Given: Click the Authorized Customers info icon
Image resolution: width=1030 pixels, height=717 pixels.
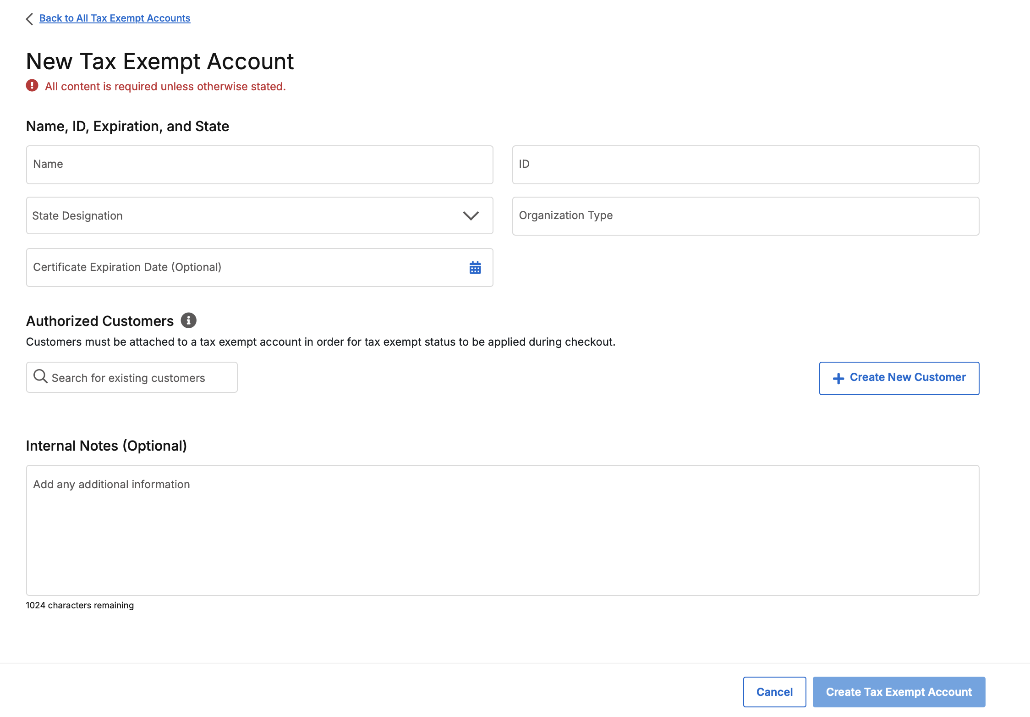Looking at the screenshot, I should (189, 320).
